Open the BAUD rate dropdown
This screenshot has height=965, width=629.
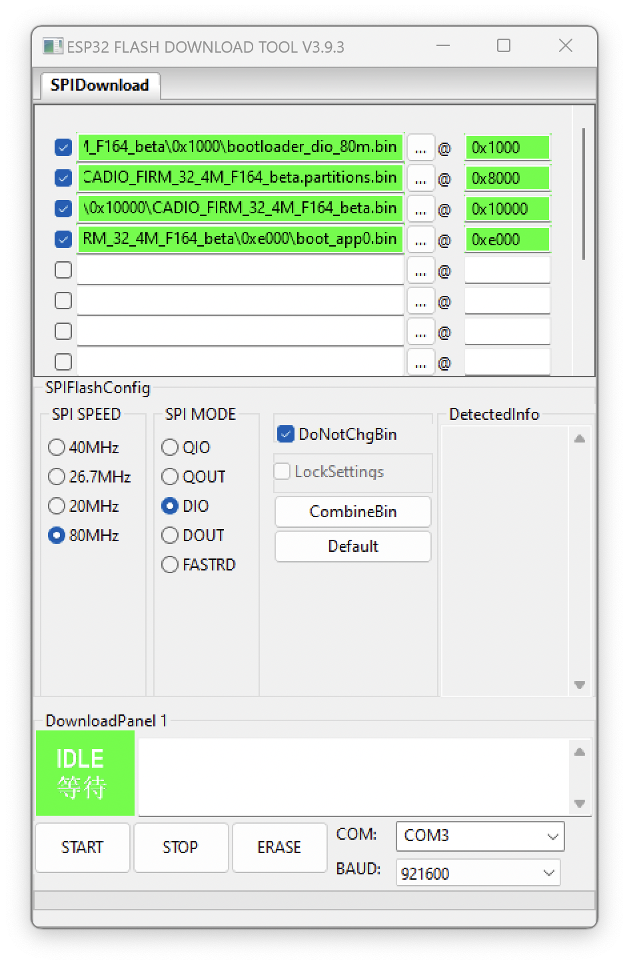click(548, 872)
